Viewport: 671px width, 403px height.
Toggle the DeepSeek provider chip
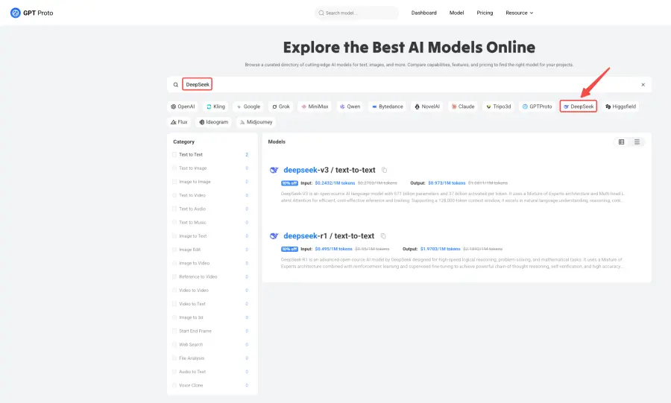(579, 107)
